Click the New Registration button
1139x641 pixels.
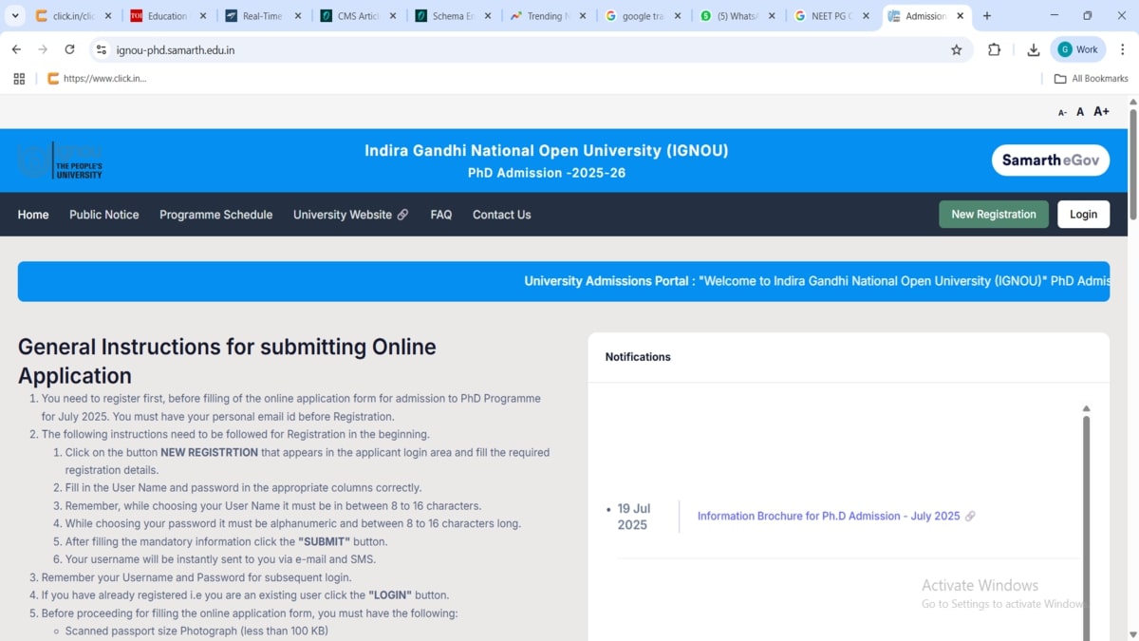[x=993, y=215]
